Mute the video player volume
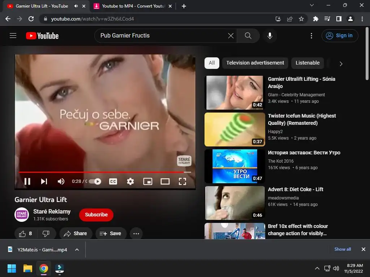This screenshot has width=370, height=277. click(x=61, y=181)
